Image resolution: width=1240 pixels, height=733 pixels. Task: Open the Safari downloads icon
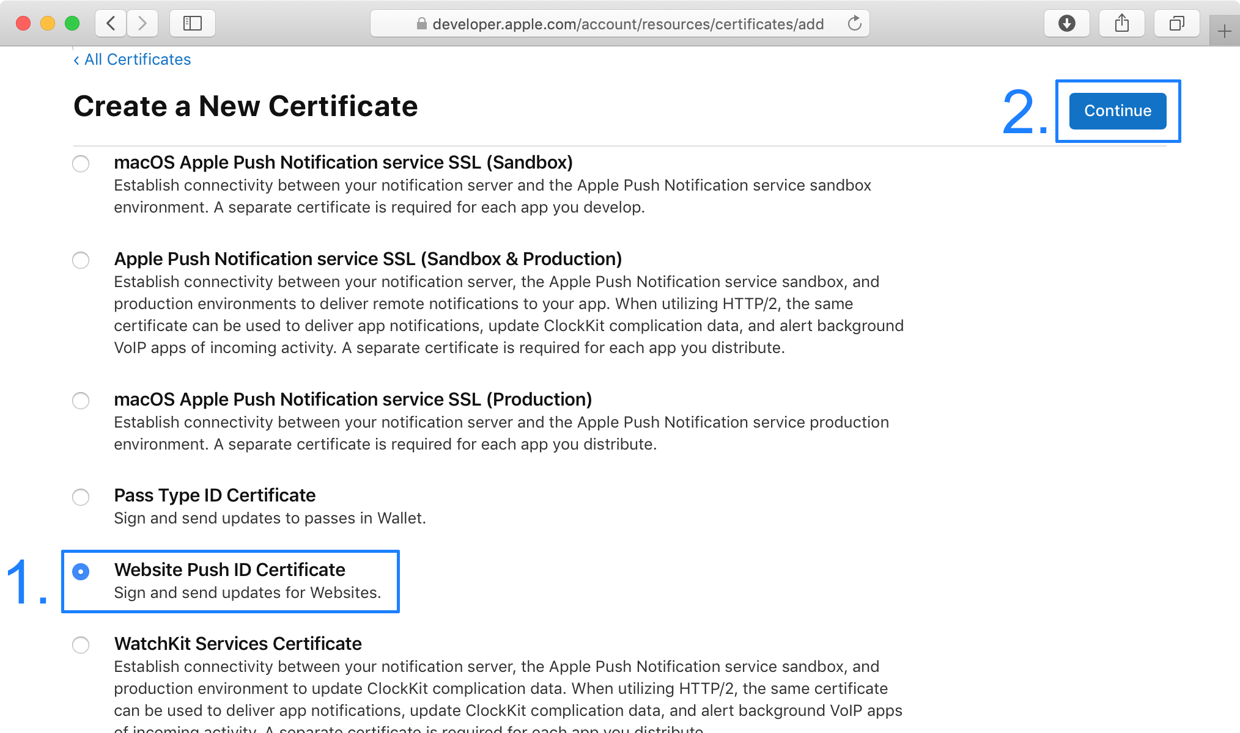click(1066, 24)
